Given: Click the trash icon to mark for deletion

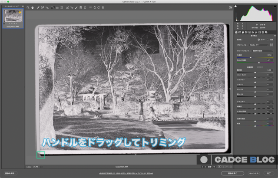Looking at the screenshot, I should [103, 8].
